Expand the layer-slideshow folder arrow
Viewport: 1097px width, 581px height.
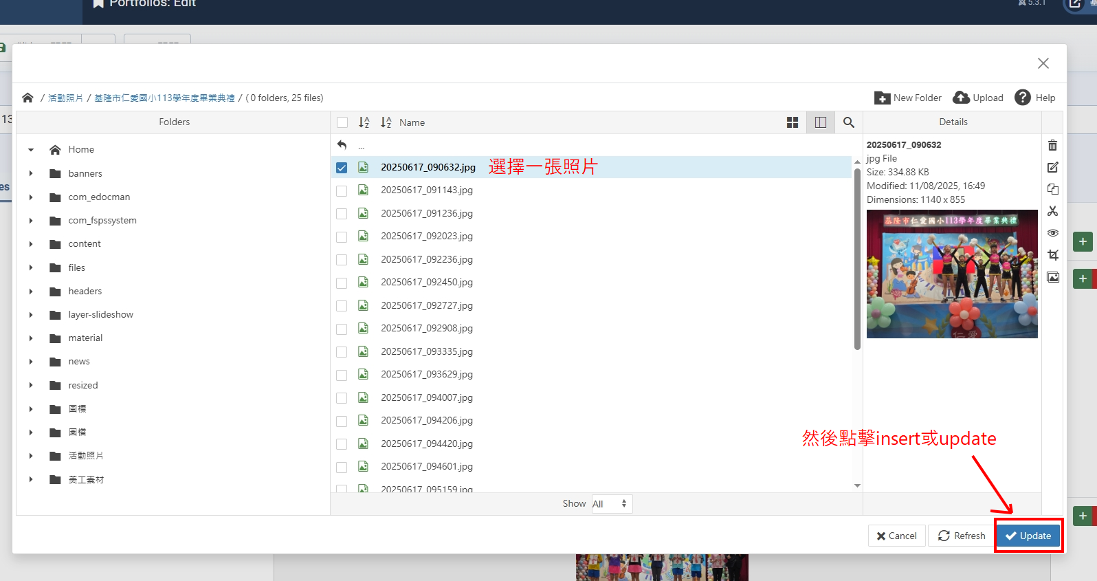(x=31, y=315)
